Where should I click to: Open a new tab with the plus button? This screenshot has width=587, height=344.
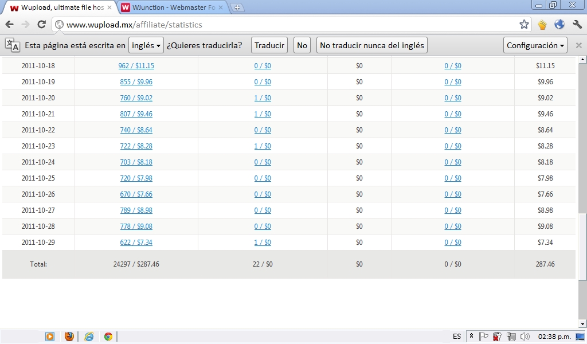point(237,7)
